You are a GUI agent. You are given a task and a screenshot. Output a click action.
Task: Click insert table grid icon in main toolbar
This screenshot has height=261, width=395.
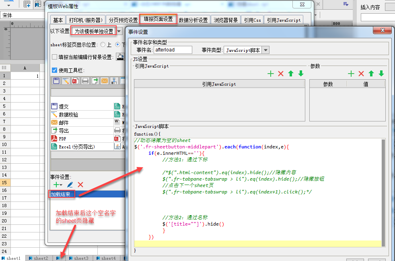[x=27, y=4]
